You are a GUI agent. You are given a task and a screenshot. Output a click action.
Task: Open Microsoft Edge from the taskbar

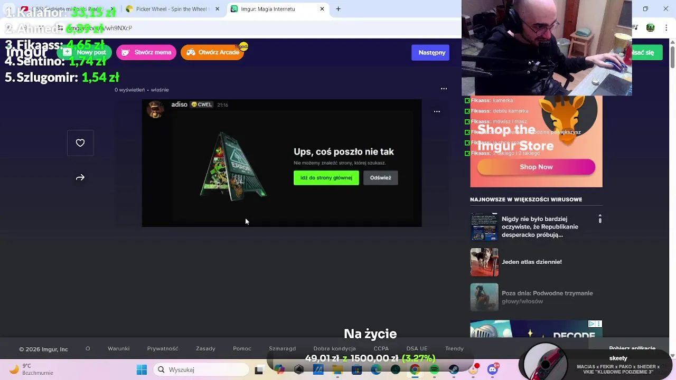tap(375, 370)
